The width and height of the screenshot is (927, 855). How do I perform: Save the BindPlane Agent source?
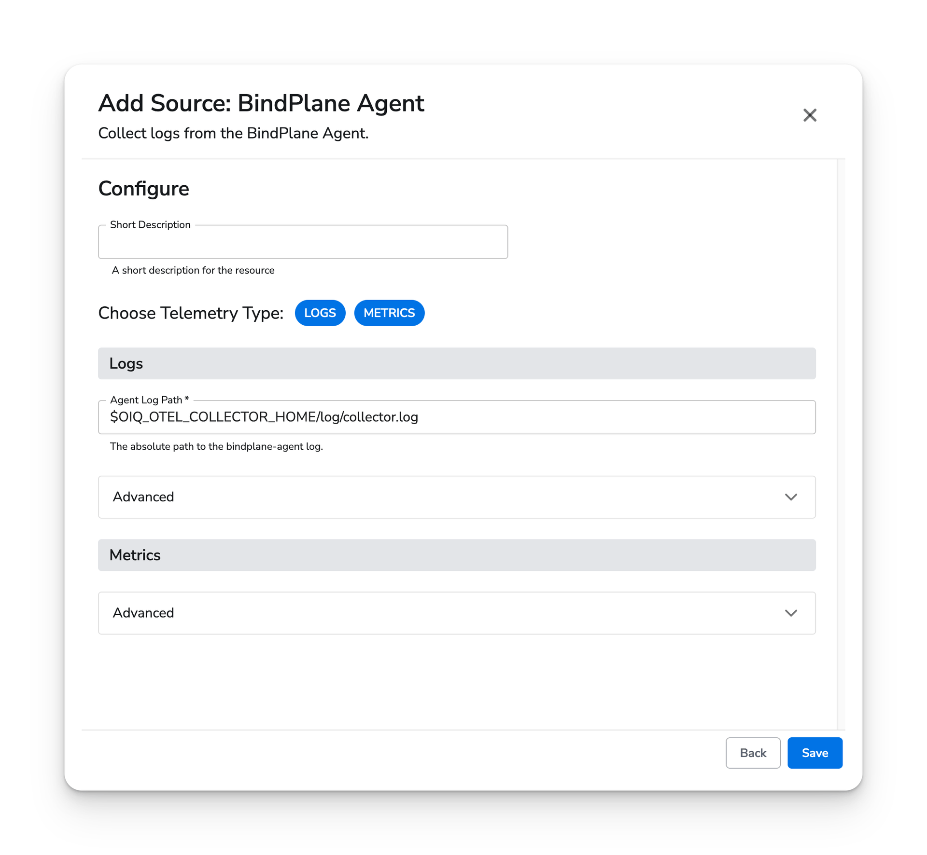point(815,753)
